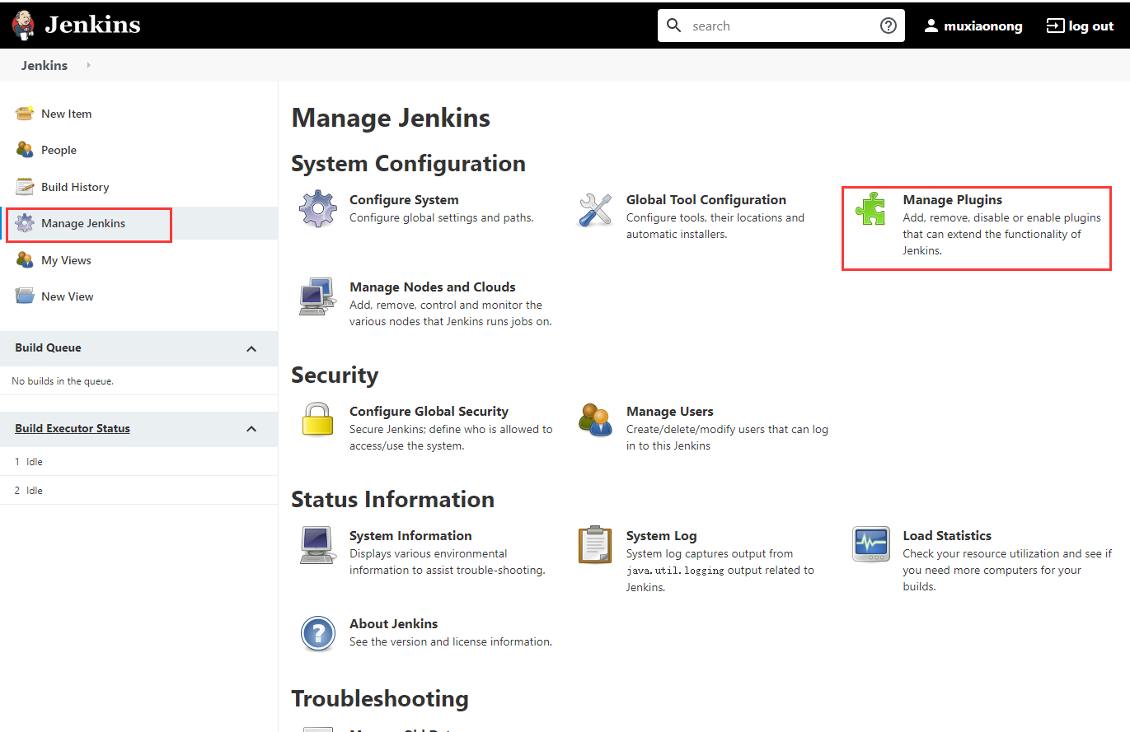Click the Configure System gear icon
Screen dimensions: 1130x732
click(x=318, y=209)
